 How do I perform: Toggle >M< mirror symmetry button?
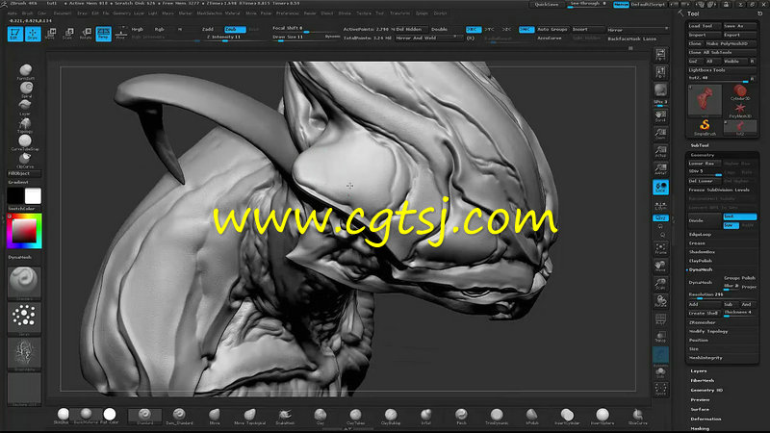(x=526, y=30)
